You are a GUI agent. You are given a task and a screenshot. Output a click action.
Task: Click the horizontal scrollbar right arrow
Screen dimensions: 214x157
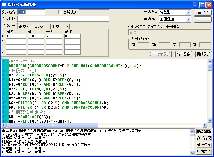coord(205,125)
